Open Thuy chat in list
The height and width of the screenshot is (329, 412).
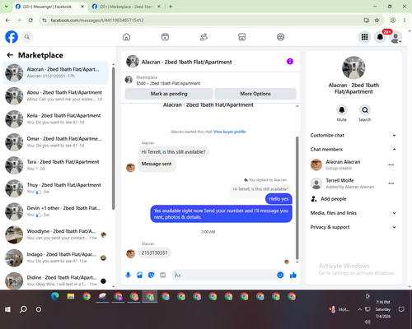55,188
